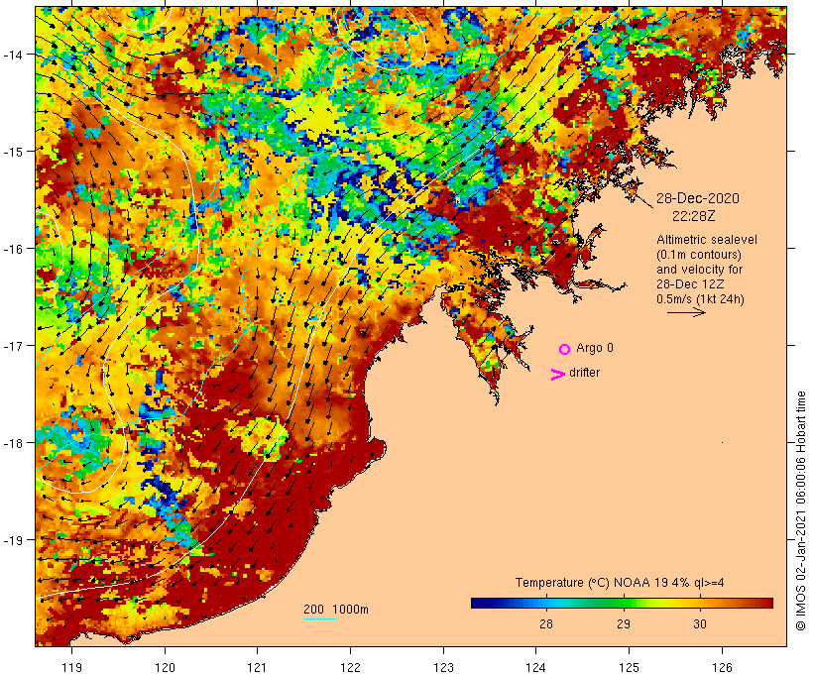
Task: Click the IMOS copyright timestamp text
Action: [800, 510]
